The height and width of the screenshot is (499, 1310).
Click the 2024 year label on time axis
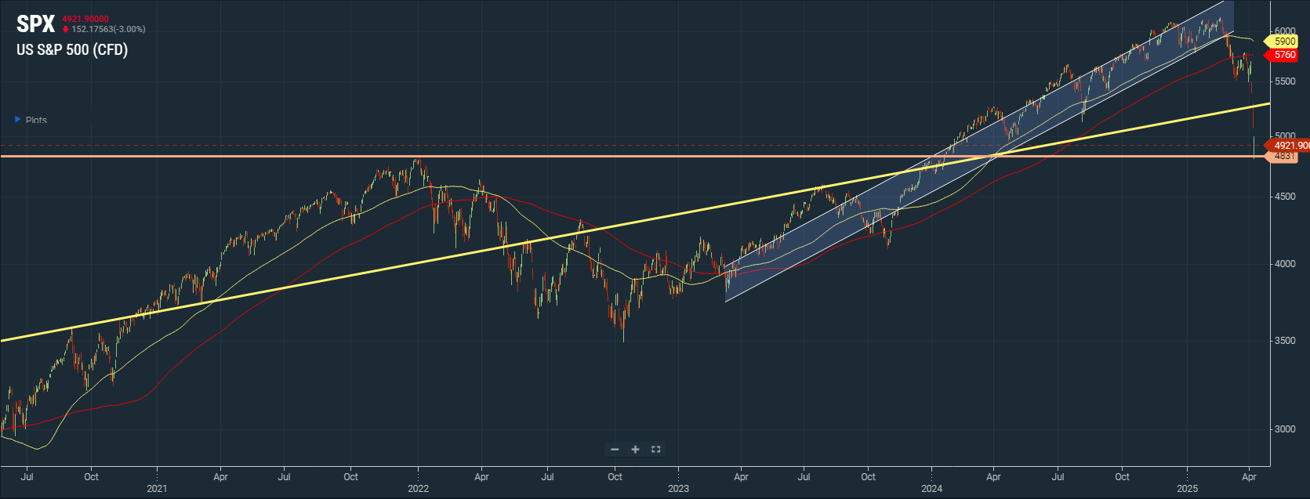[x=932, y=489]
